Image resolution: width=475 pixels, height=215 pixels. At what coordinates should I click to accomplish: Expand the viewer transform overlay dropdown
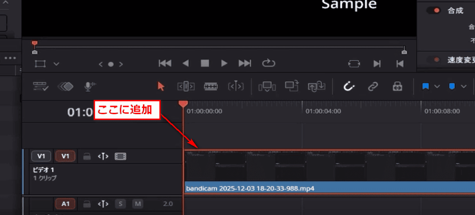tap(56, 63)
